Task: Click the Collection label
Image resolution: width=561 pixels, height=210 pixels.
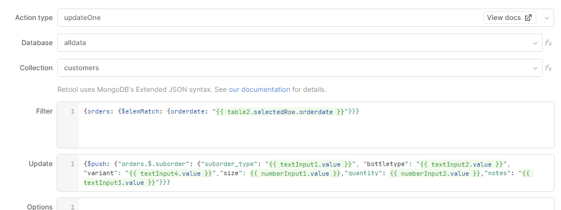Action: [x=36, y=68]
